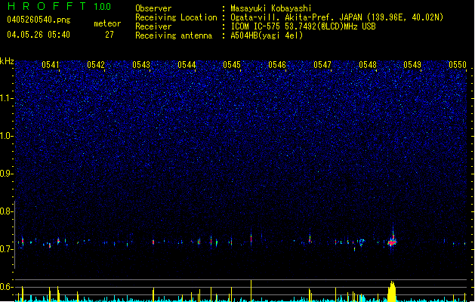This screenshot has width=475, height=302.
Task: Select receiver text ICOM IC-575 53.7492 MHz USB
Action: click(303, 26)
